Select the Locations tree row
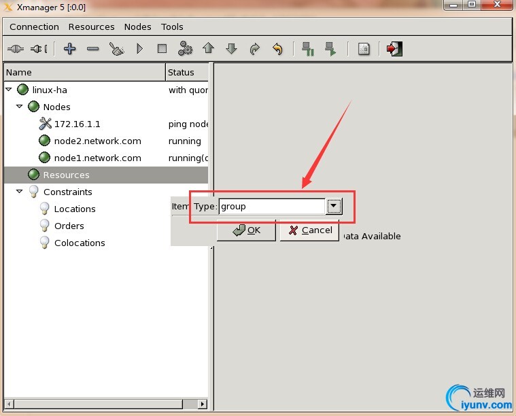516x416 pixels. click(75, 209)
